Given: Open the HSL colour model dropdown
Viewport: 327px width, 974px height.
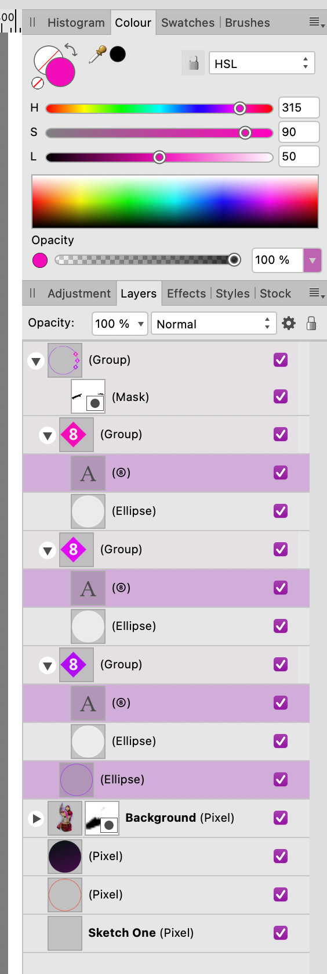Looking at the screenshot, I should (261, 63).
